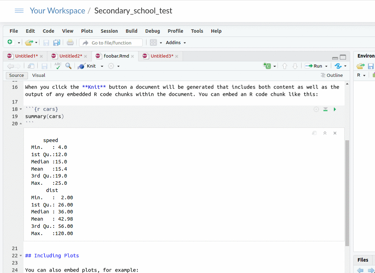Image resolution: width=375 pixels, height=273 pixels.
Task: Open the Run options dropdown arrow
Action: [x=326, y=66]
